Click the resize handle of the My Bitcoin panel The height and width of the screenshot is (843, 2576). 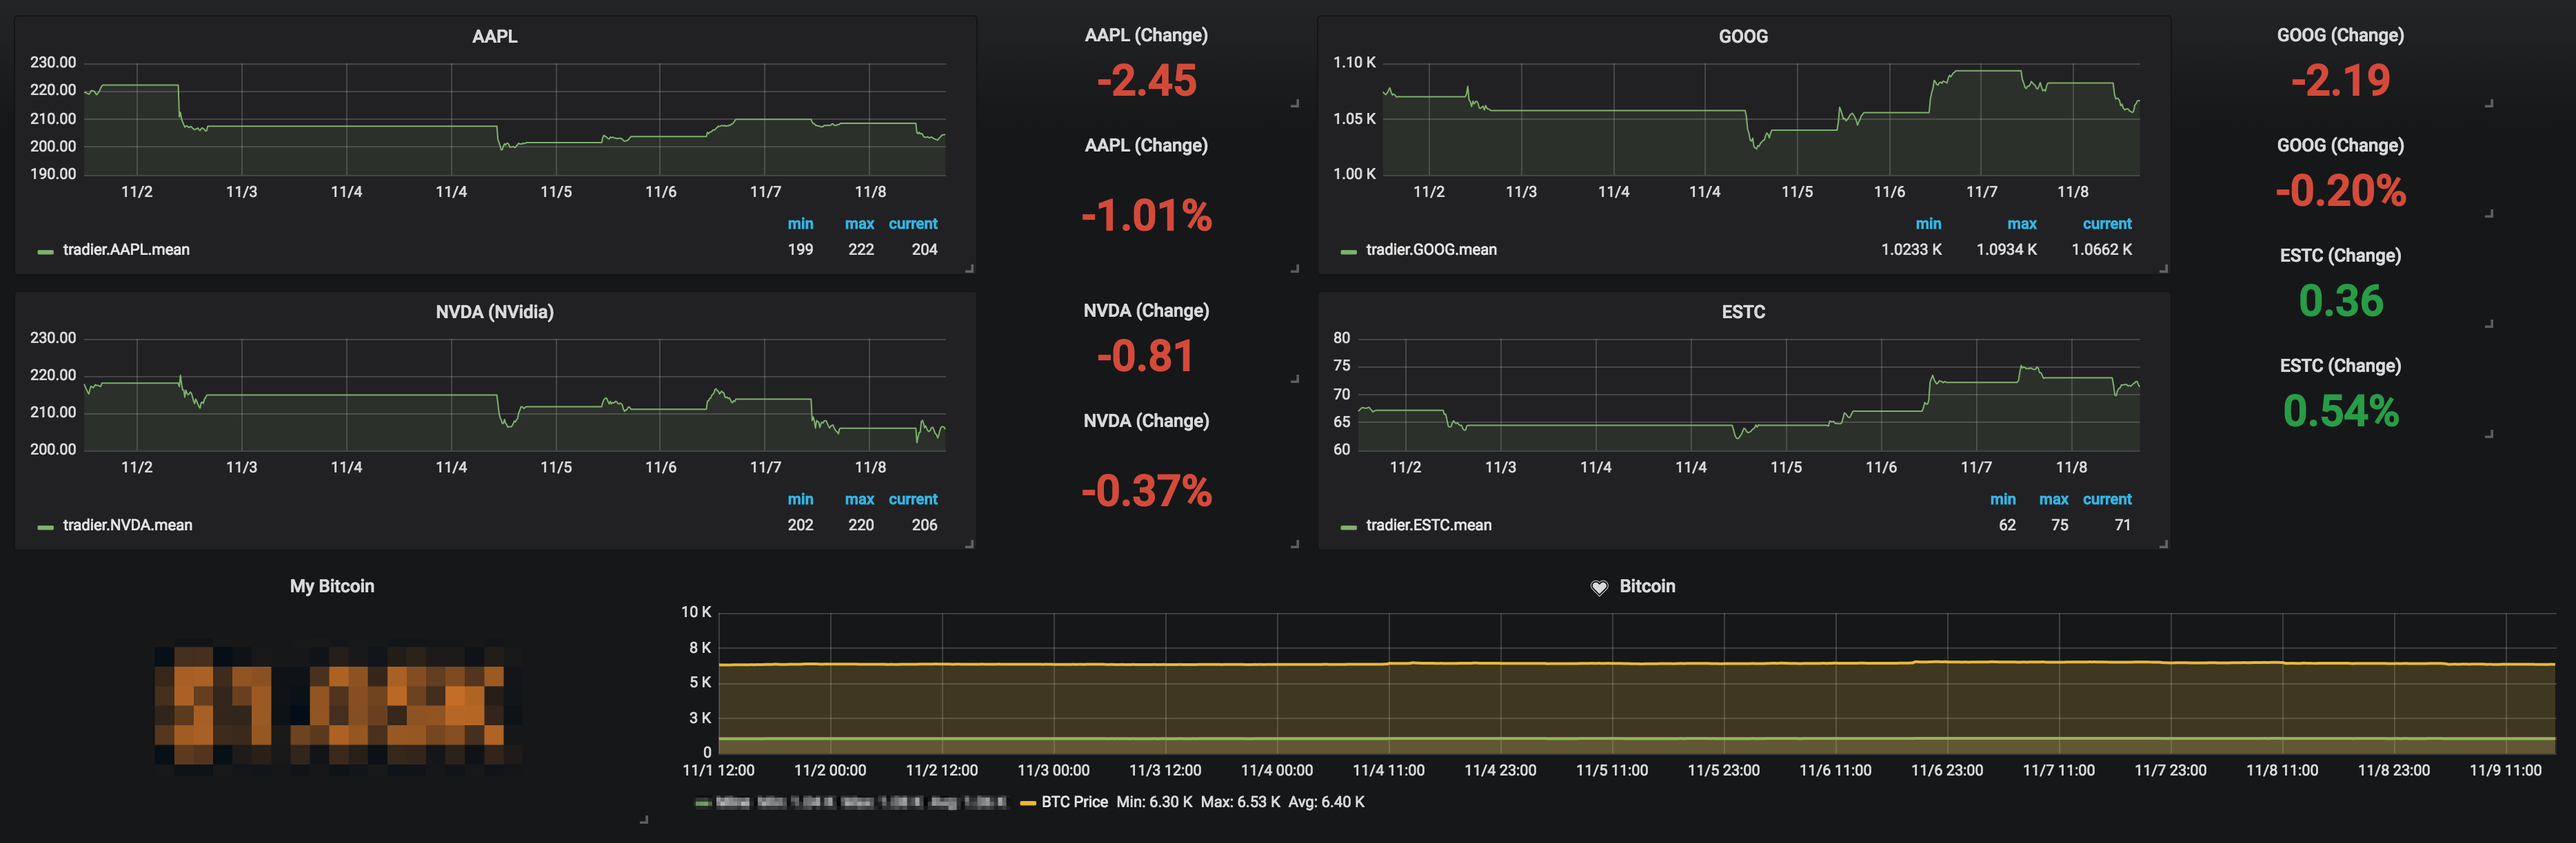click(x=644, y=819)
